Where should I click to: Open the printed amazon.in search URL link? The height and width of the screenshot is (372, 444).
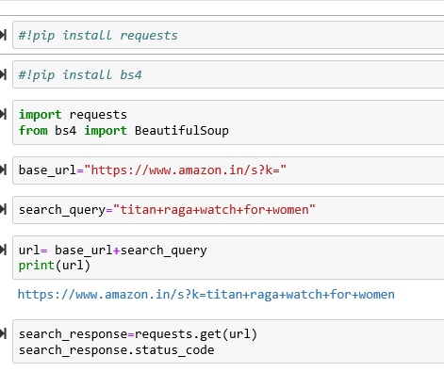point(206,295)
